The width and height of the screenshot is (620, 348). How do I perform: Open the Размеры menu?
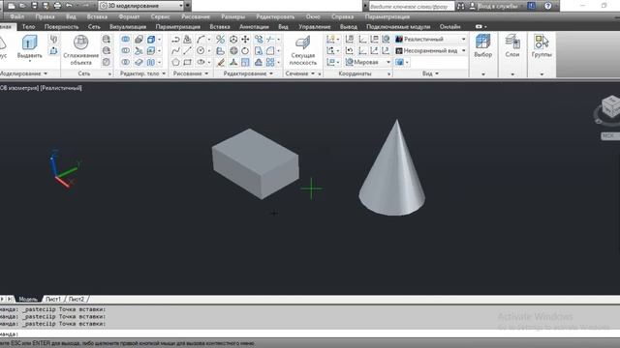(232, 16)
